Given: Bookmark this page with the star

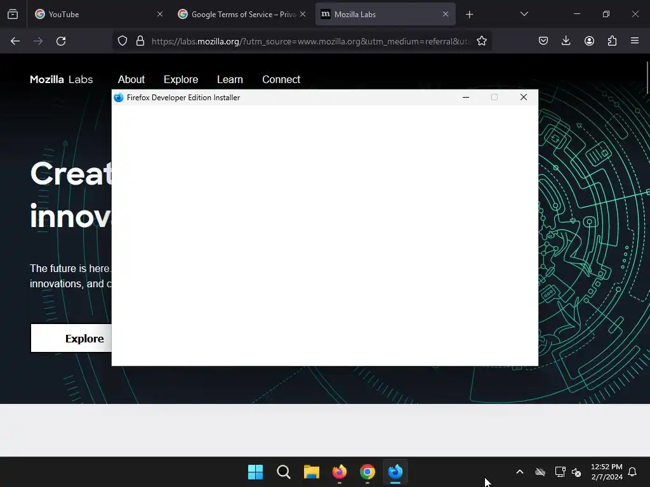Looking at the screenshot, I should (482, 41).
